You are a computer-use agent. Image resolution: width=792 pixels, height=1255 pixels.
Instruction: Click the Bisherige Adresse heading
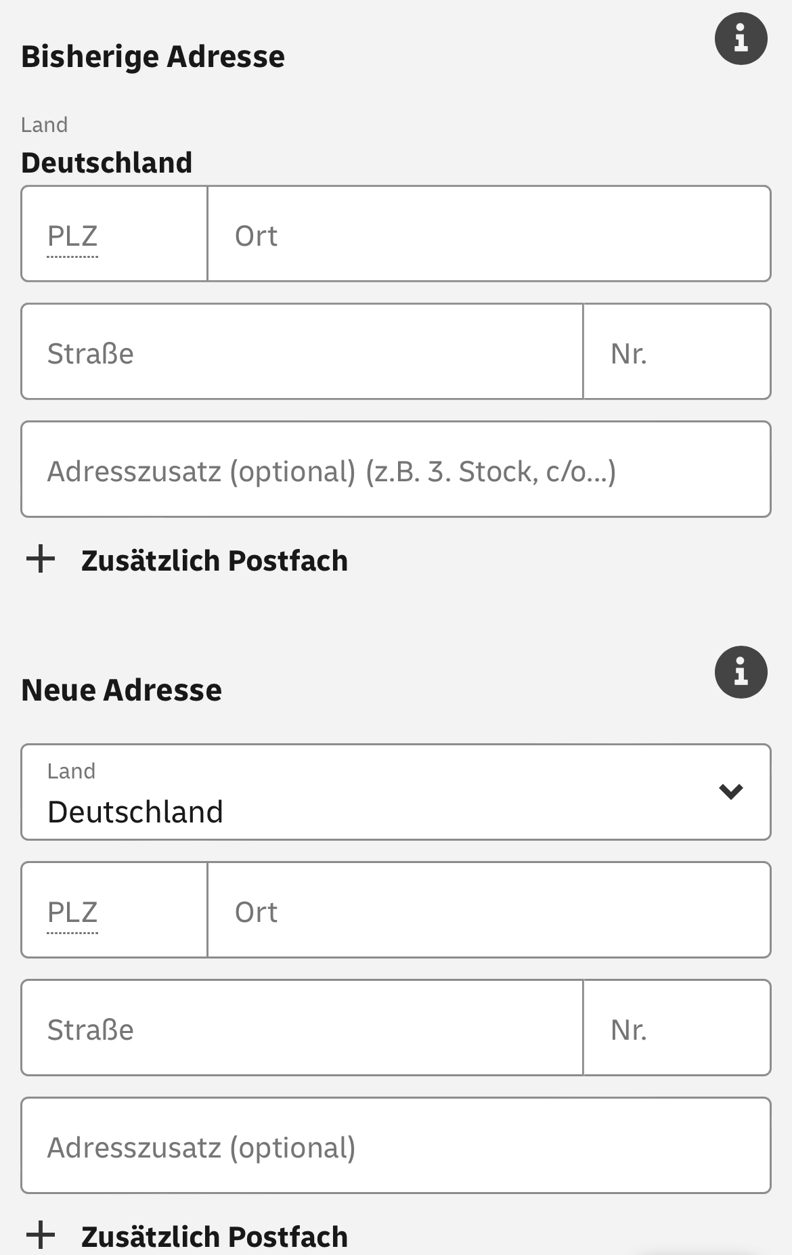153,57
